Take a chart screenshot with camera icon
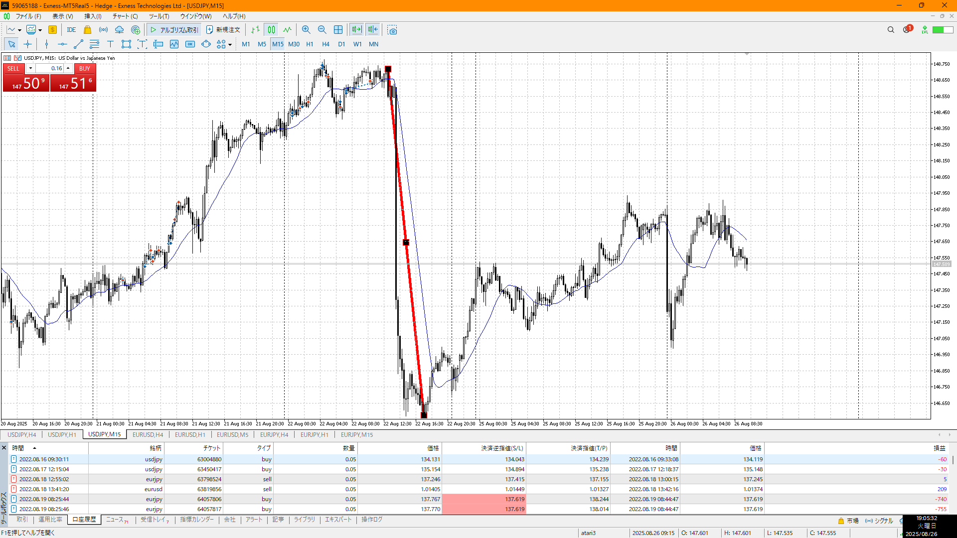 click(392, 30)
